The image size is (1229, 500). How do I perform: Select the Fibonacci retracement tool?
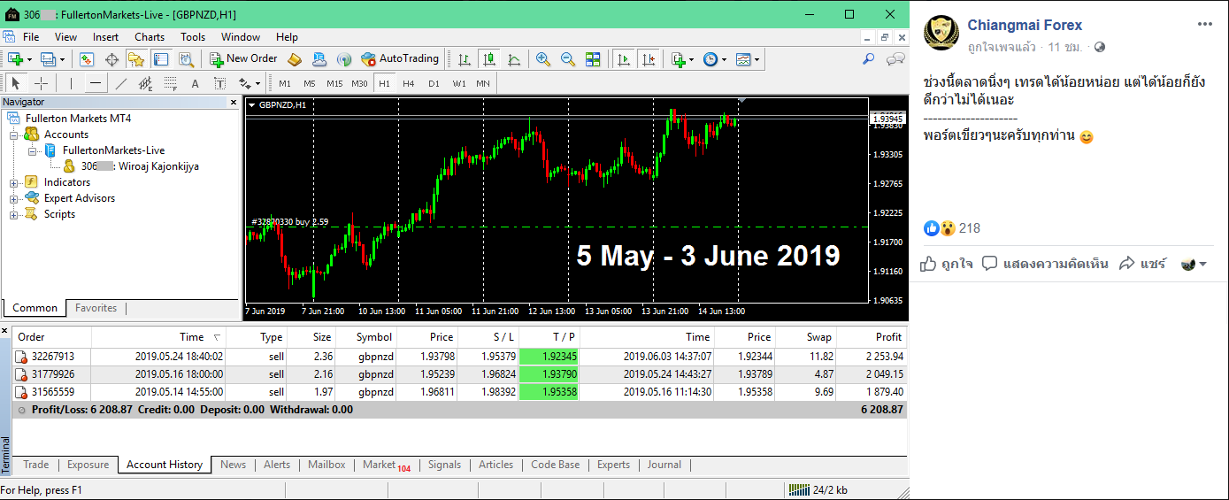click(171, 83)
